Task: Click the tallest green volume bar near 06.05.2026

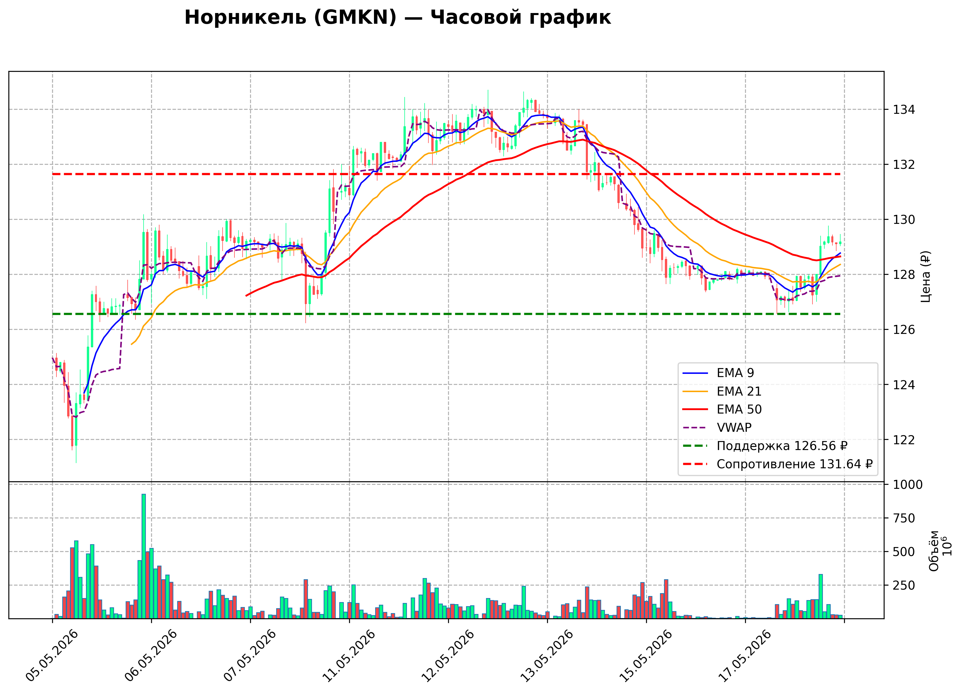Action: [x=144, y=556]
